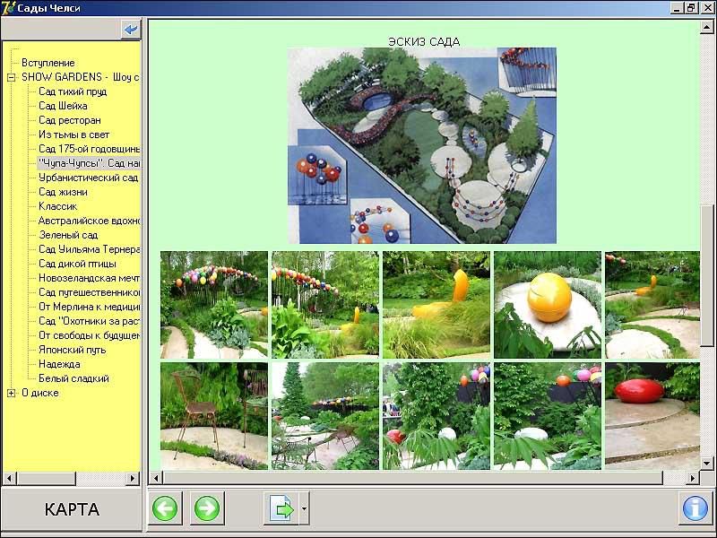This screenshot has height=538, width=717.
Task: Select "Японский путь" in the sidebar
Action: (72, 350)
